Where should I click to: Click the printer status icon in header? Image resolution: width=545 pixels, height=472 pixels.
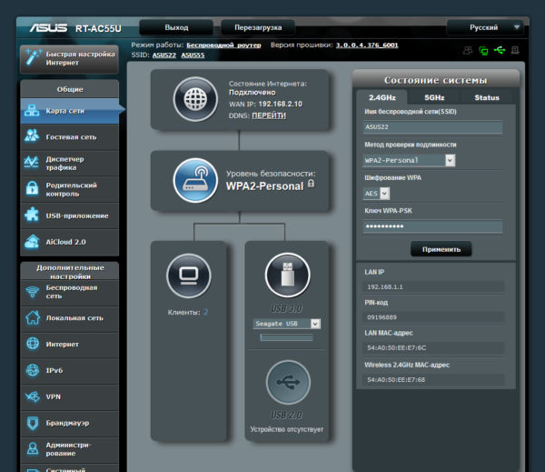click(515, 50)
